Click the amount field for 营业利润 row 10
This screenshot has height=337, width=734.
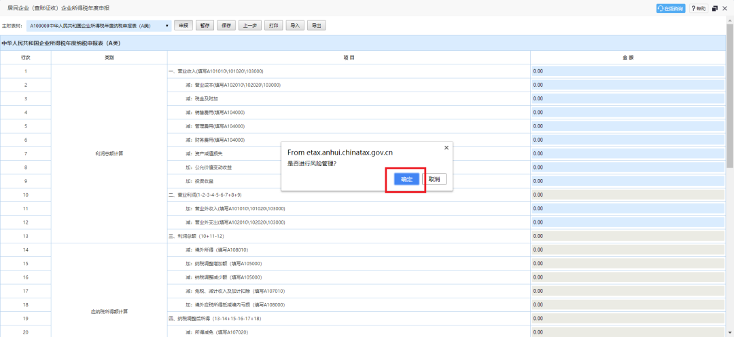click(x=628, y=195)
